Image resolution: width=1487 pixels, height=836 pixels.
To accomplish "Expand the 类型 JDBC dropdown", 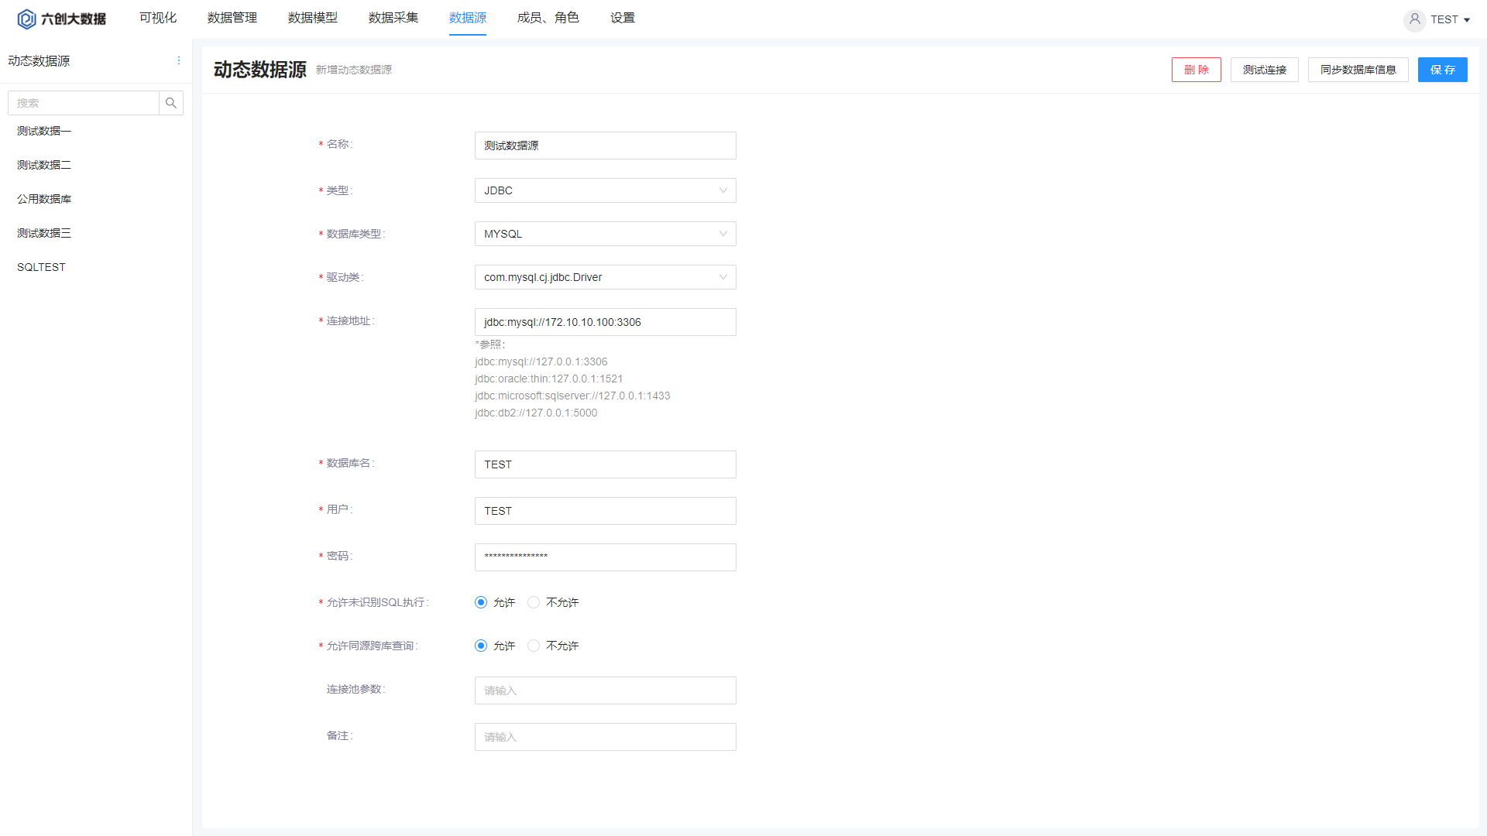I will point(605,190).
